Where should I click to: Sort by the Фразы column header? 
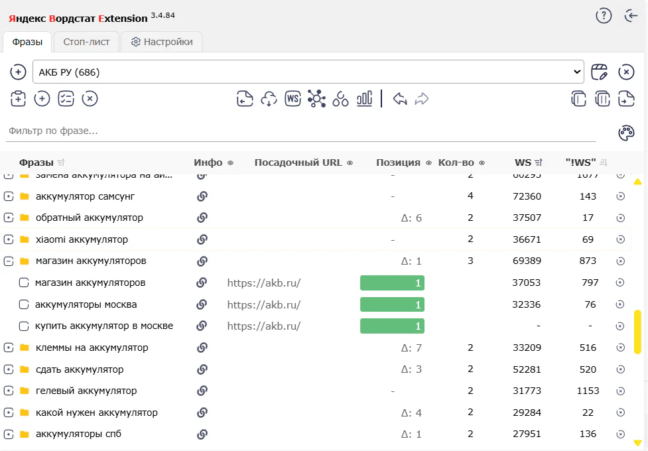point(42,162)
